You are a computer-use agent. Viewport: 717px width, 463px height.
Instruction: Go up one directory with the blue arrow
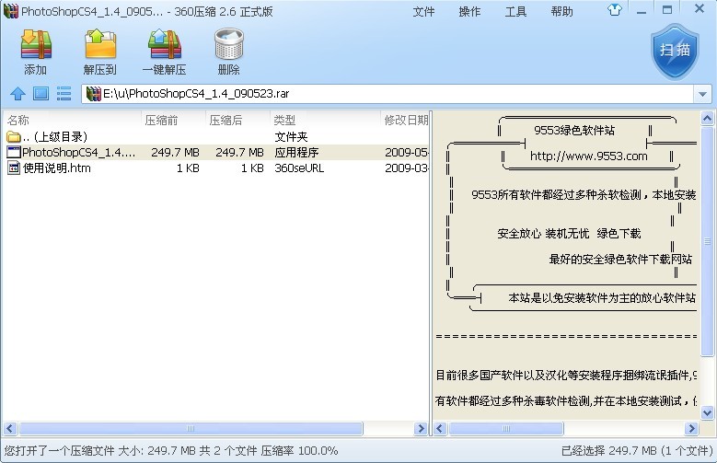pyautogui.click(x=17, y=94)
